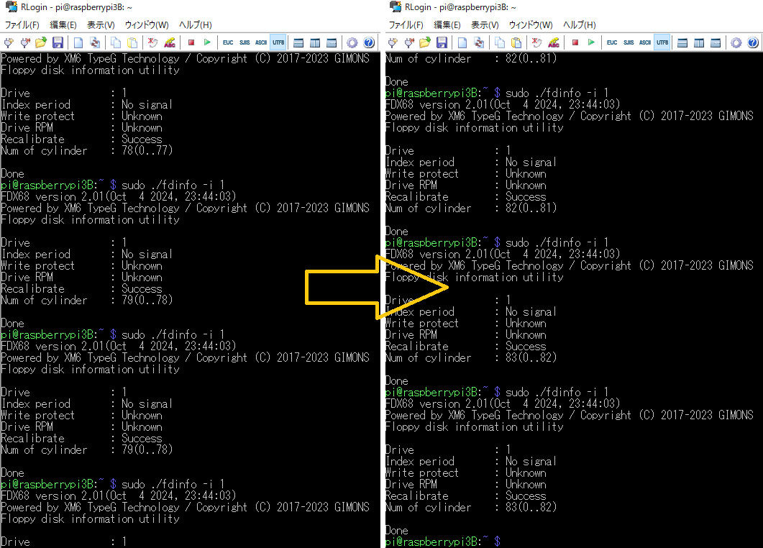Click the blue help question icon in right window
The height and width of the screenshot is (548, 763).
pos(753,42)
